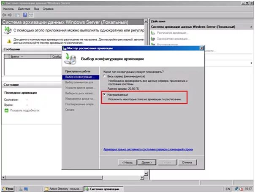The image size is (255, 193).
Task: Click the Последняя архивация heading
Action: tap(21, 93)
